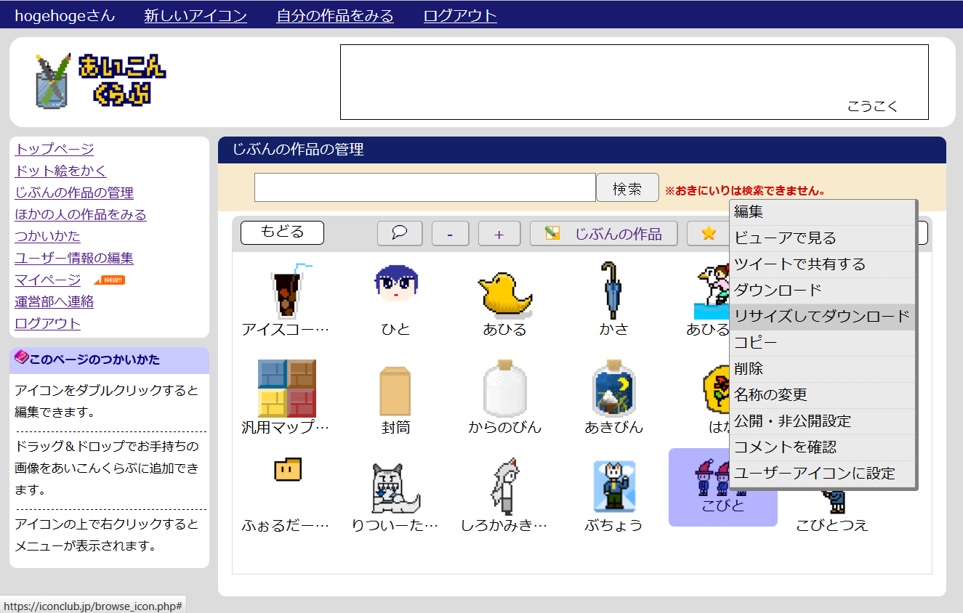Select the speech bubble comment icon
The height and width of the screenshot is (613, 963).
pos(399,232)
